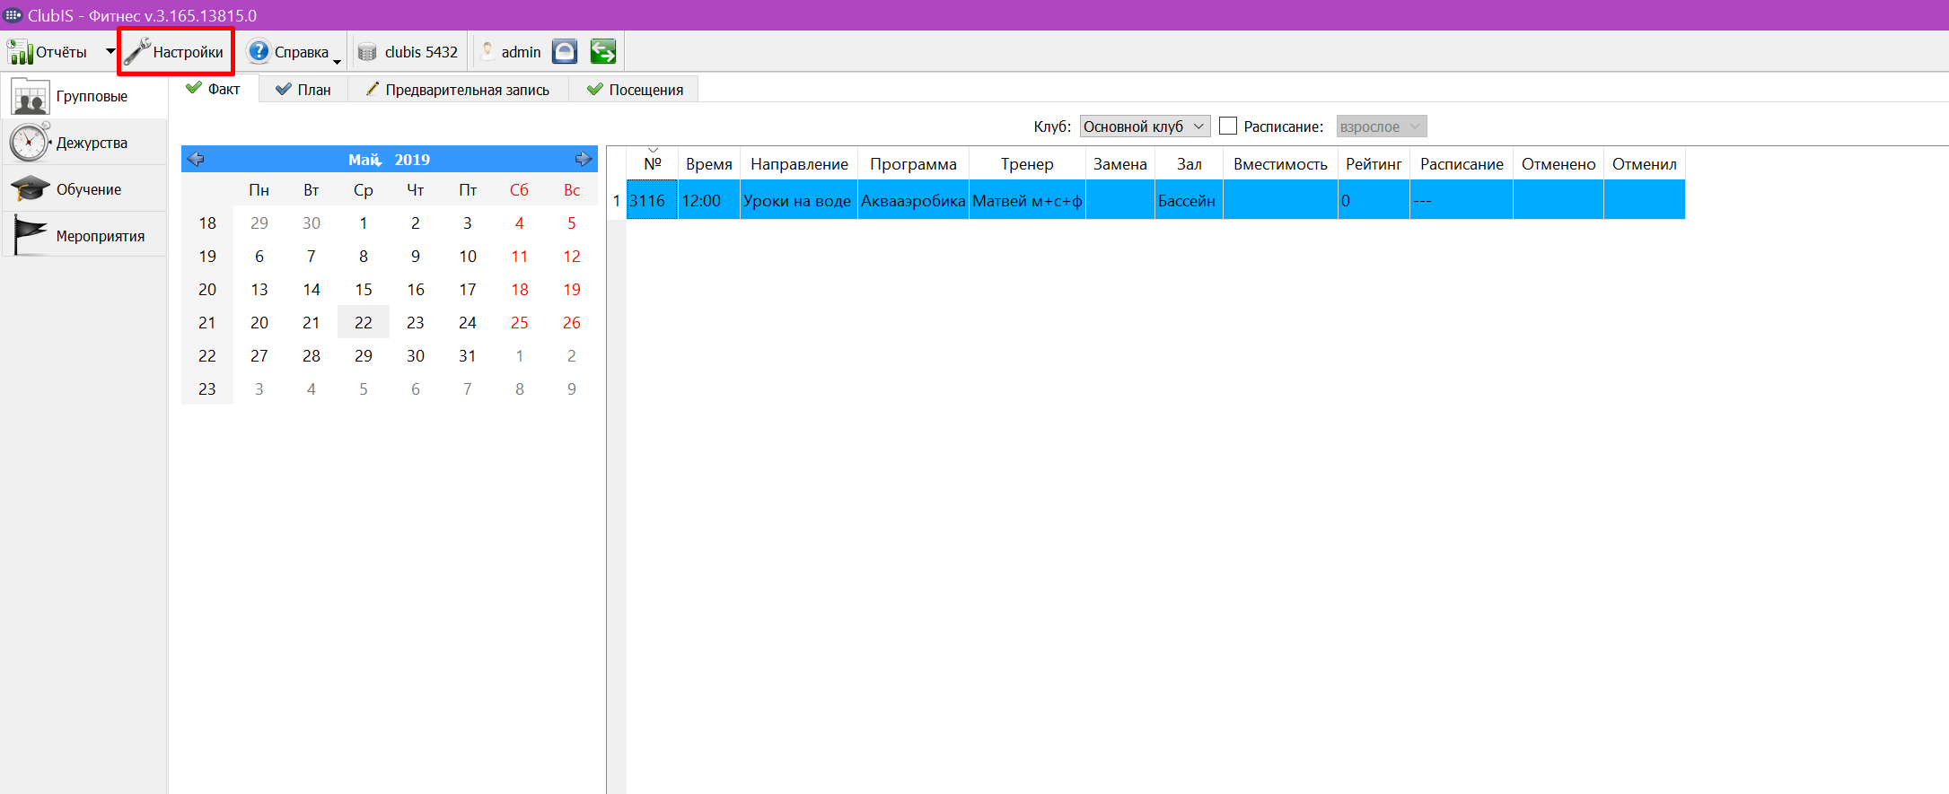Image resolution: width=1949 pixels, height=794 pixels.
Task: Select May 22 in calendar
Action: (364, 322)
